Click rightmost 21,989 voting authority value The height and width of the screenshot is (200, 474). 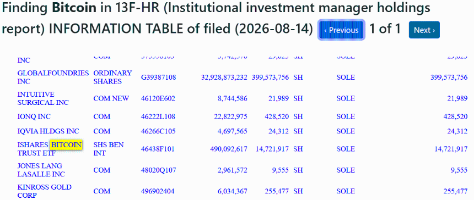[x=457, y=98]
